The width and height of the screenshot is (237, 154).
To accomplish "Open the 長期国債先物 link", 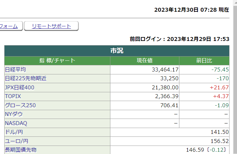I will pyautogui.click(x=21, y=150).
